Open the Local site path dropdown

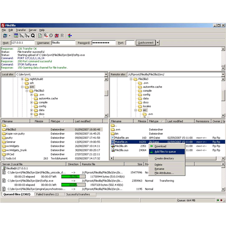[106, 74]
